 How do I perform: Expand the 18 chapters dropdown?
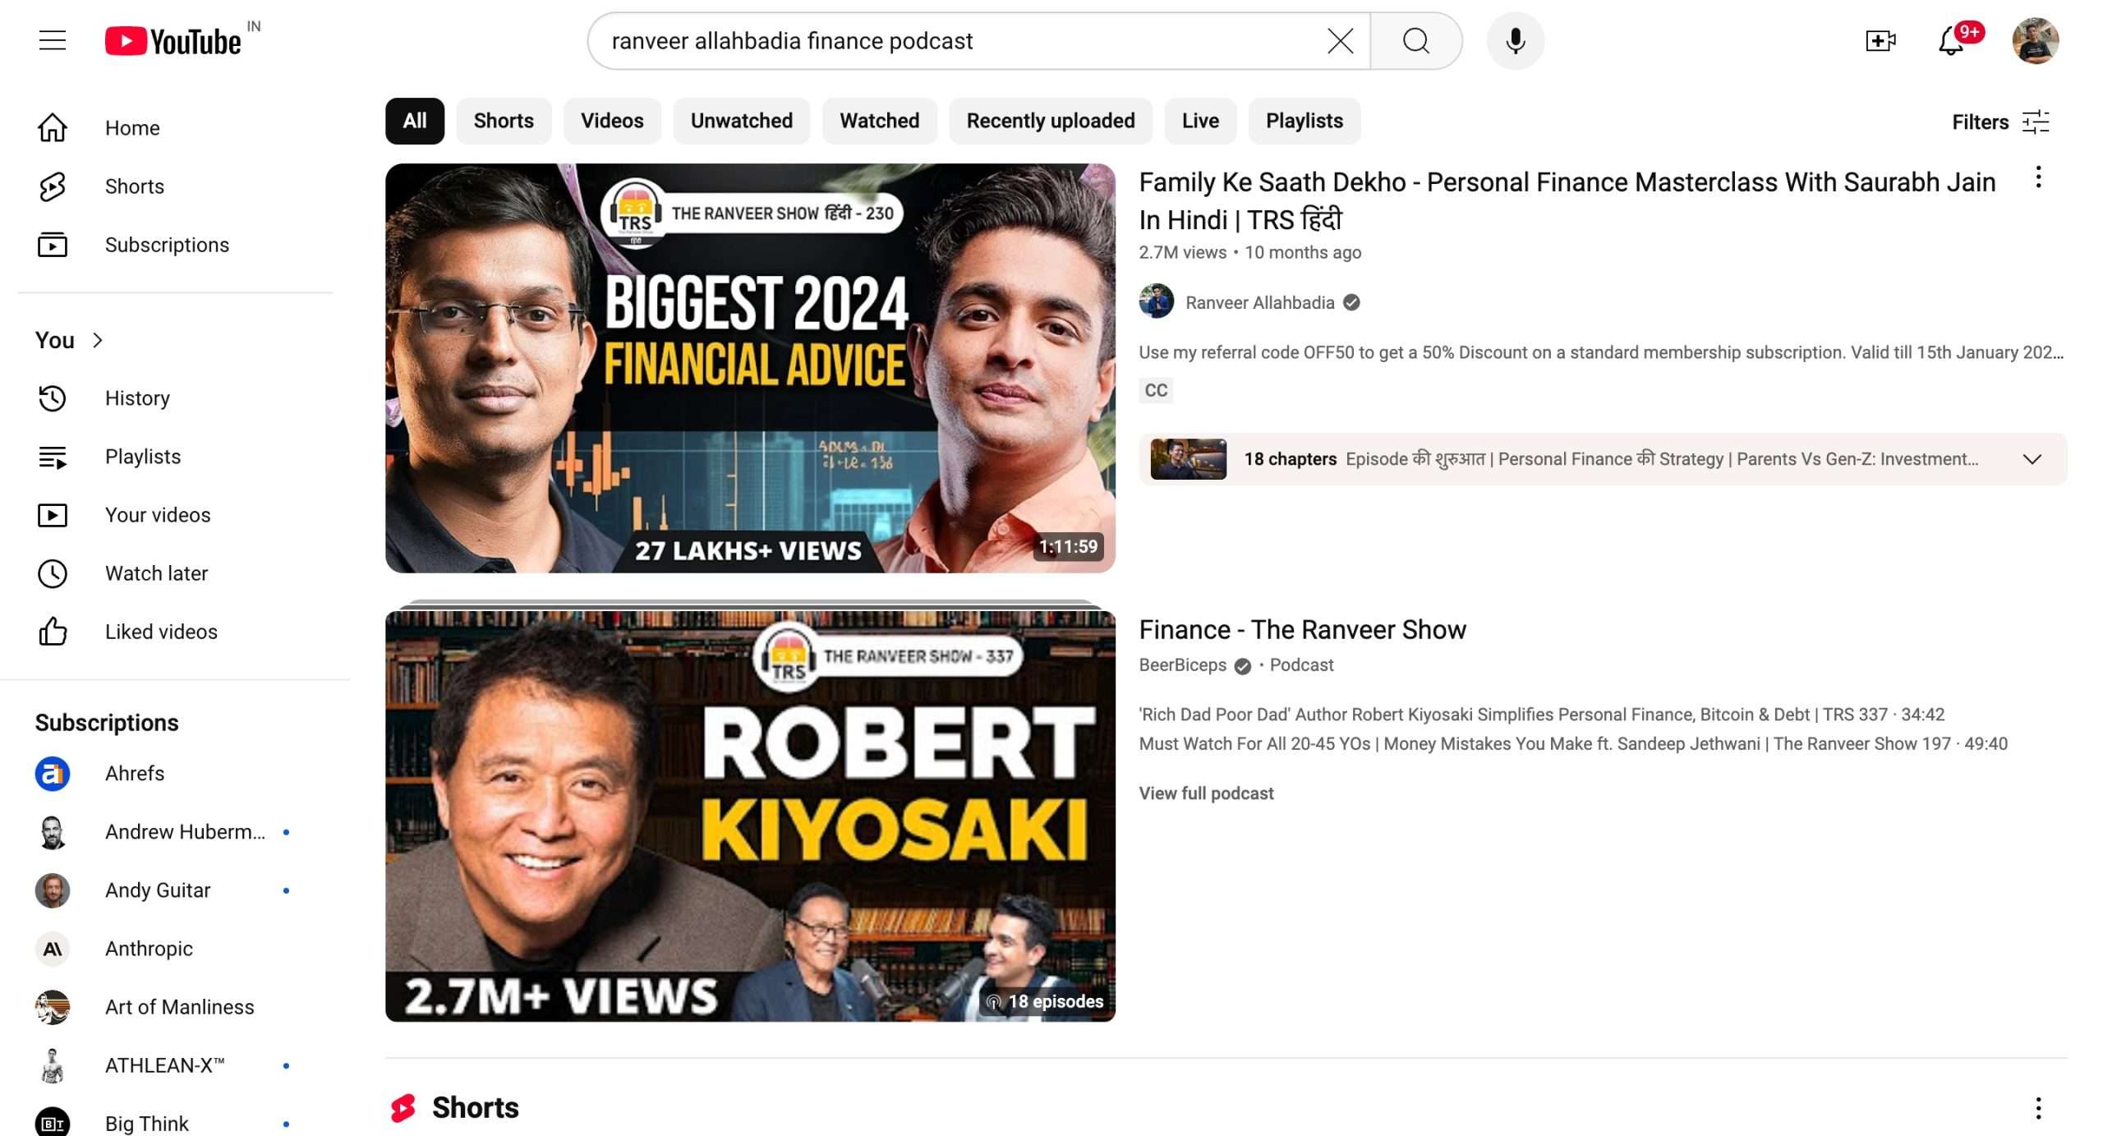(2032, 459)
